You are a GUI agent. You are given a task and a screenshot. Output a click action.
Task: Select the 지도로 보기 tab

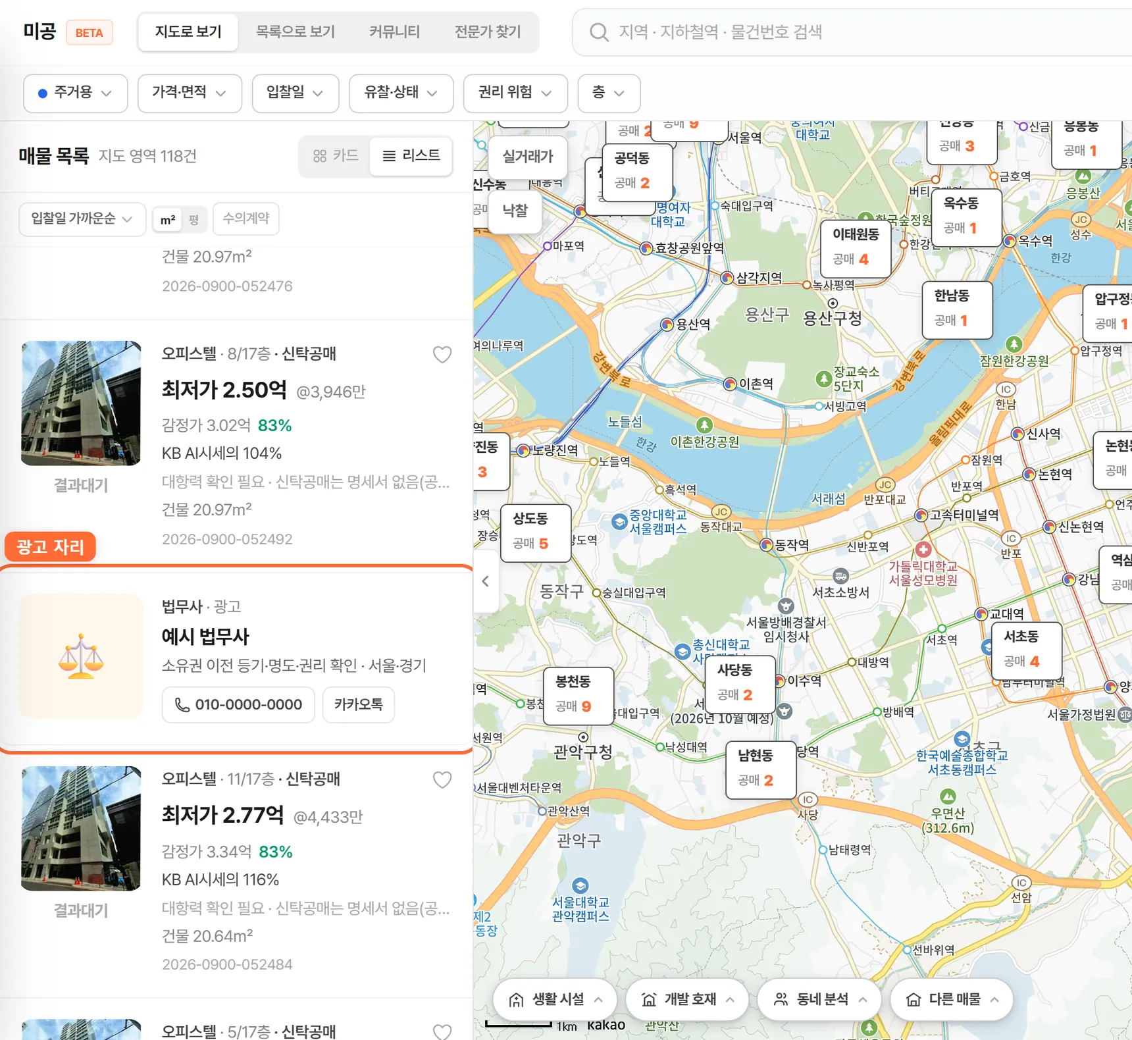coord(188,32)
